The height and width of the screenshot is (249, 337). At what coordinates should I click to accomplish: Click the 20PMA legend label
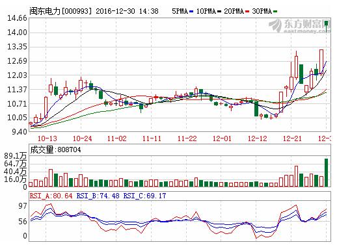(x=234, y=11)
